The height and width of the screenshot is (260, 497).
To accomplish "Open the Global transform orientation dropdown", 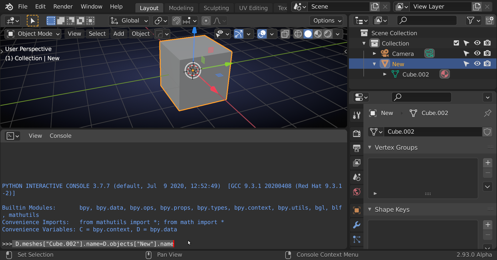I will [x=129, y=21].
